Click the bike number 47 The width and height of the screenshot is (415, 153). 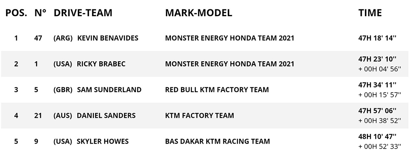pos(38,38)
